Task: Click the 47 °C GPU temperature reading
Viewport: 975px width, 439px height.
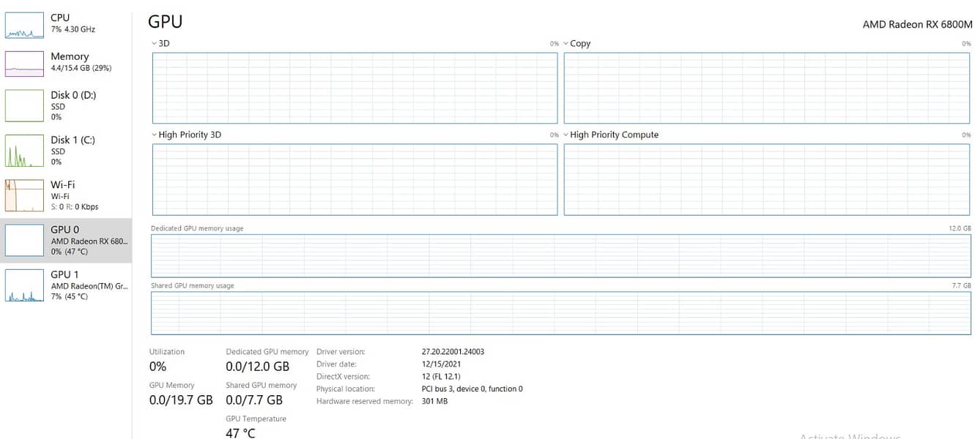Action: [x=240, y=433]
